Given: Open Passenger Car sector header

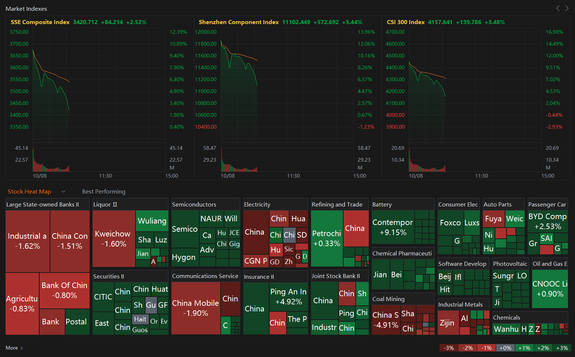Looking at the screenshot, I should [x=548, y=204].
